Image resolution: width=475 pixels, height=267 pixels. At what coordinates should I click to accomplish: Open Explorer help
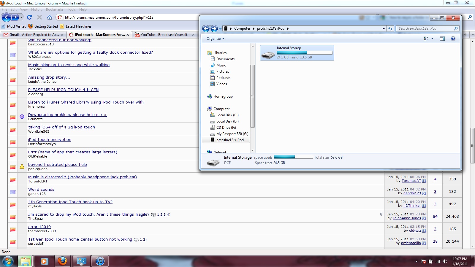coord(453,39)
